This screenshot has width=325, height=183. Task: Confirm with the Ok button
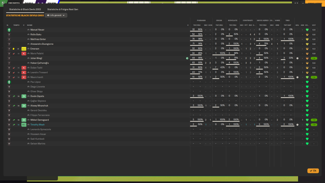(x=313, y=171)
